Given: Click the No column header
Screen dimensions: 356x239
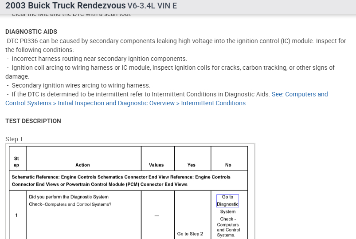Looking at the screenshot, I should click(228, 165).
